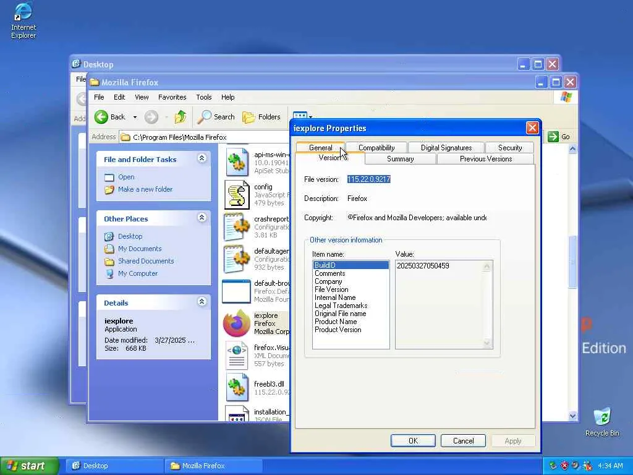633x475 pixels.
Task: Open the Internet Explorer desktop shortcut
Action: click(x=23, y=20)
